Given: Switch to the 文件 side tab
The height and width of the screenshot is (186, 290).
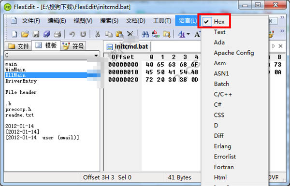Looking at the screenshot, I should click(x=18, y=46).
